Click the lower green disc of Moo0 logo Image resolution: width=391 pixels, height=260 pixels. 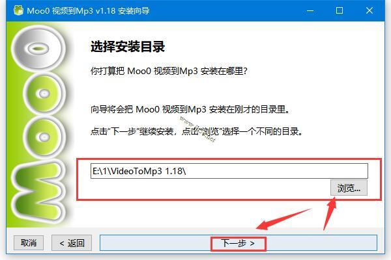(44, 137)
